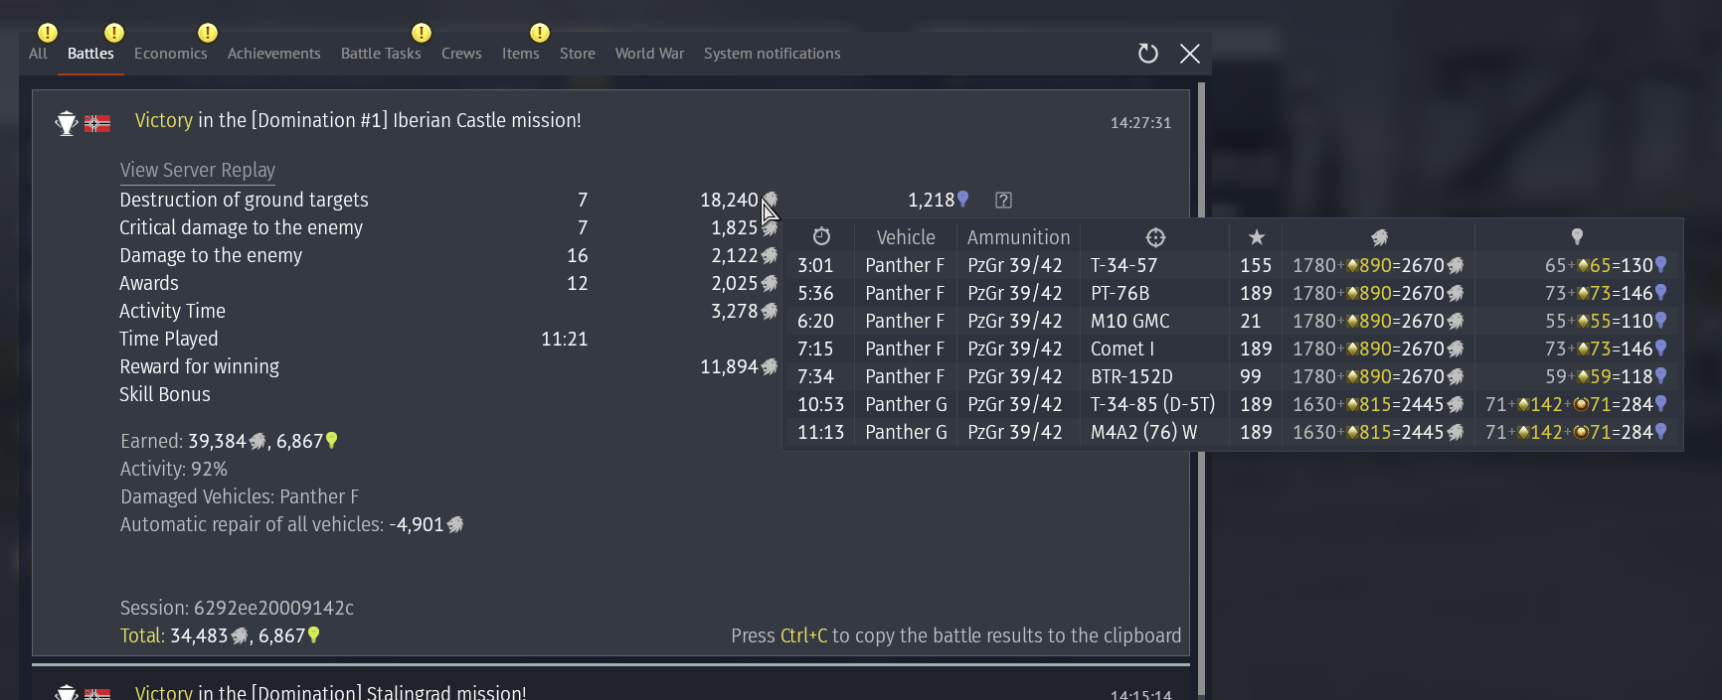Click the Comet I target cell
Image resolution: width=1722 pixels, height=700 pixels.
[x=1122, y=349]
